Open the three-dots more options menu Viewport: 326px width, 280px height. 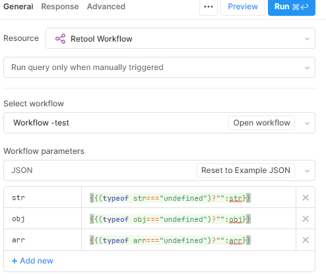[209, 7]
